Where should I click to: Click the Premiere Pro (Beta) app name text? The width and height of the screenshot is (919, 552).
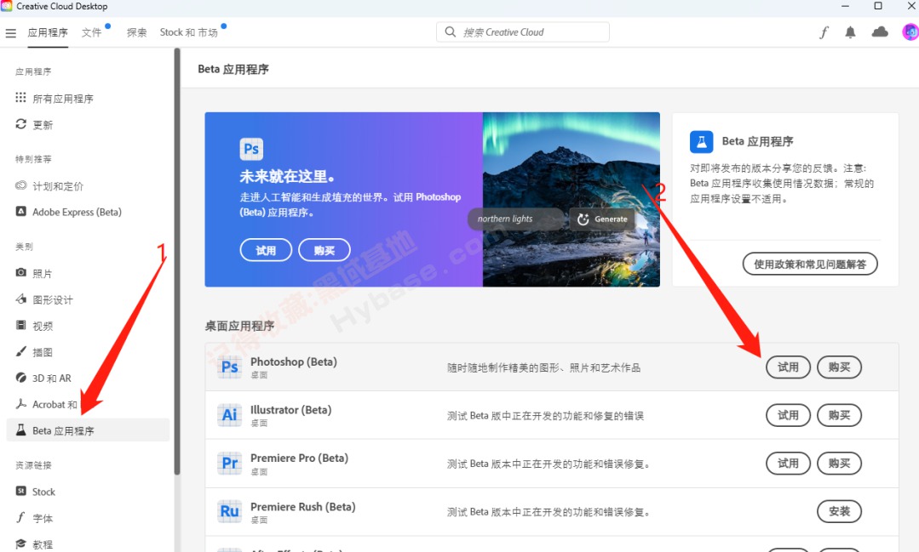click(x=299, y=458)
